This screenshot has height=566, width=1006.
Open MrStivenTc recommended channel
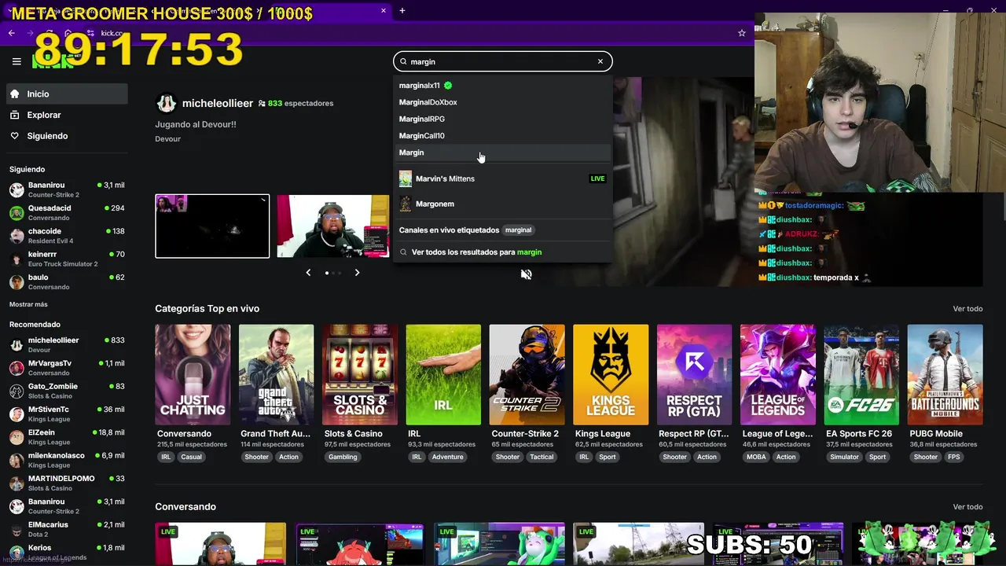(67, 413)
